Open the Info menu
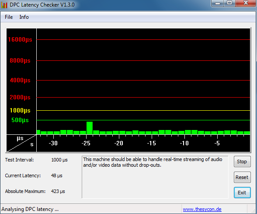This screenshot has height=214, width=257. [24, 17]
